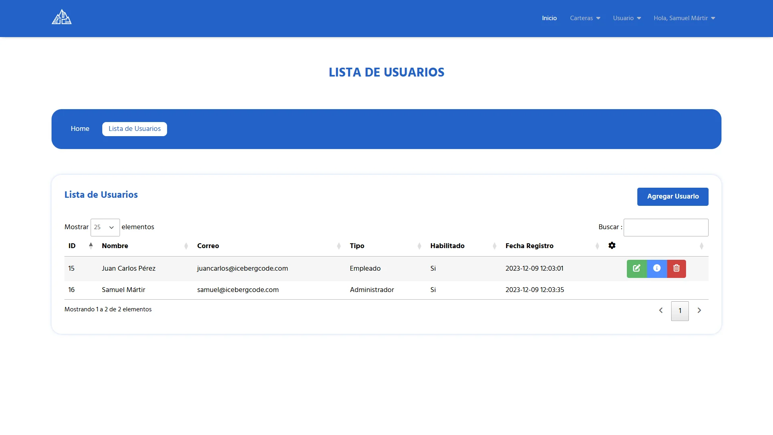Go to Inicio in the navbar
The image size is (773, 435).
(x=549, y=18)
